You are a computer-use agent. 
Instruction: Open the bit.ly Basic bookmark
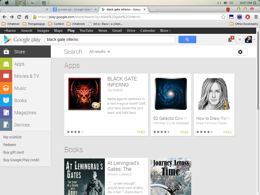pyautogui.click(x=106, y=24)
